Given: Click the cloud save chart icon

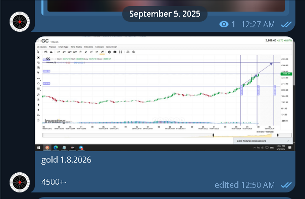Looking at the screenshot, I should pyautogui.click(x=128, y=52).
